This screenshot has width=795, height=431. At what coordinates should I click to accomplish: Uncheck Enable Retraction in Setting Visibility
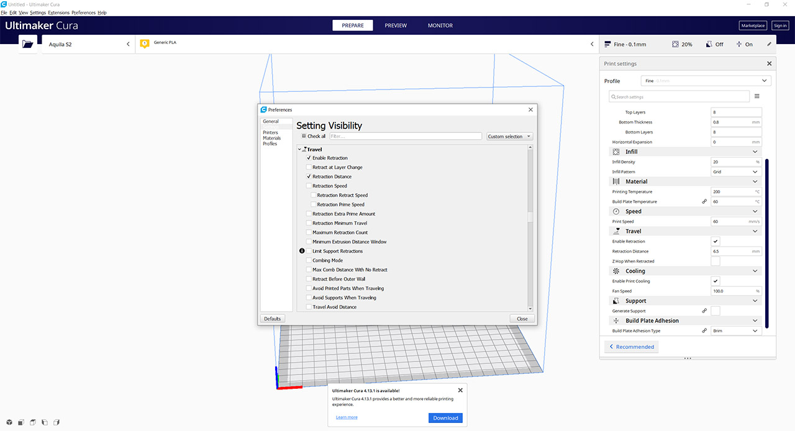(309, 158)
